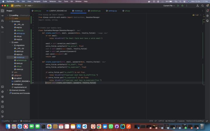The image size is (210, 131).
Task: Click the users breadcrumb in navigation bar
Action: coord(15,121)
